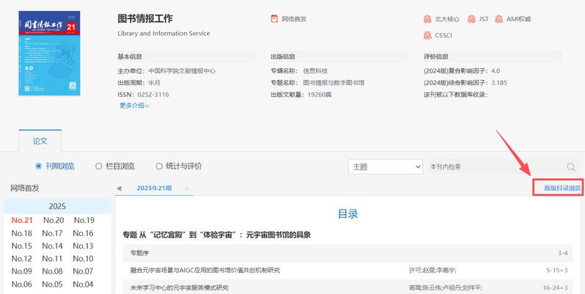Click the 北大核心 badge icon

(x=427, y=19)
